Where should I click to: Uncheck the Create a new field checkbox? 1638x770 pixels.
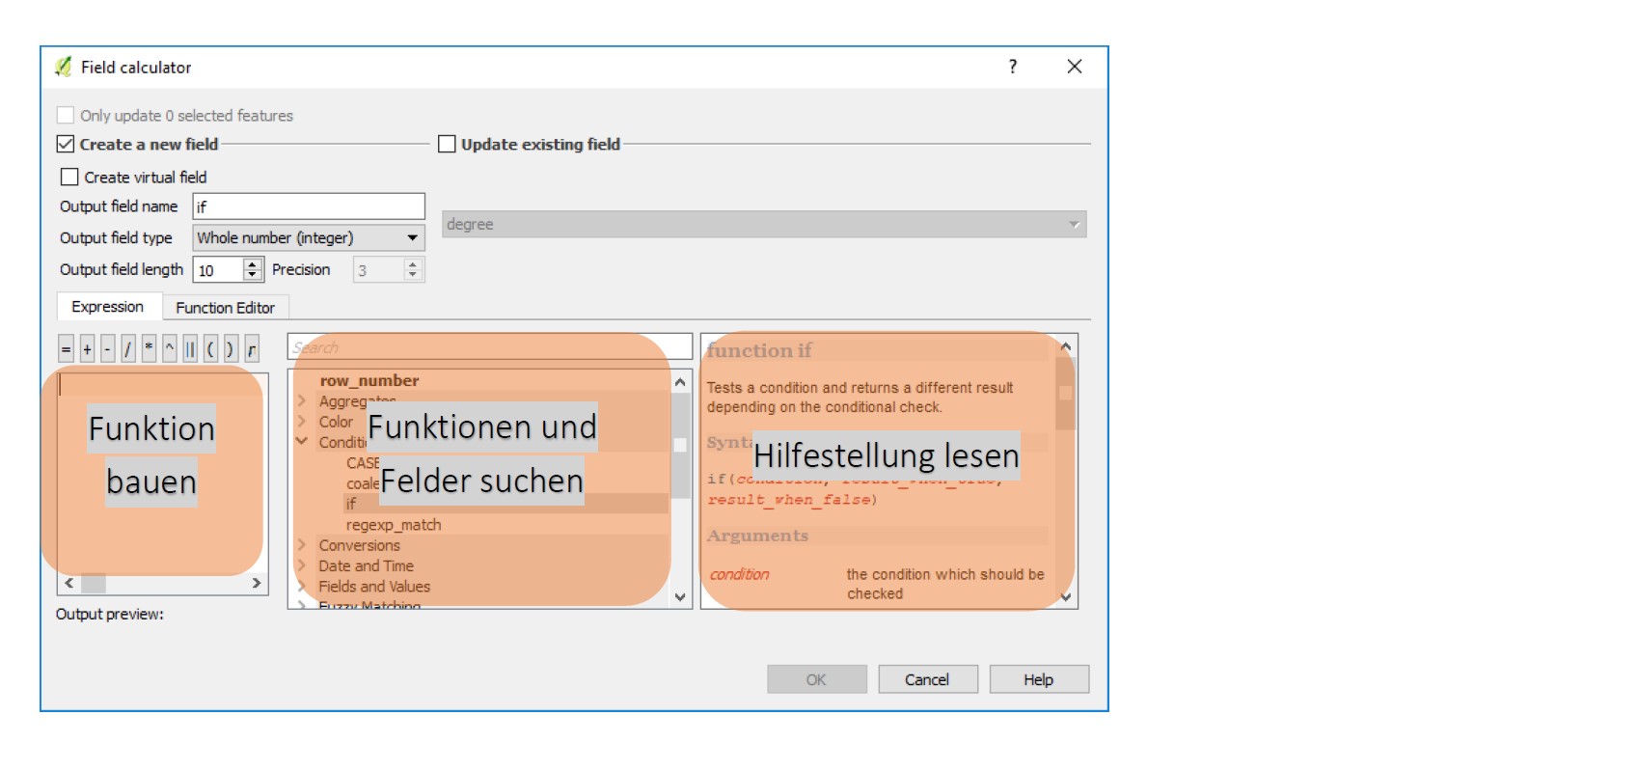point(66,145)
